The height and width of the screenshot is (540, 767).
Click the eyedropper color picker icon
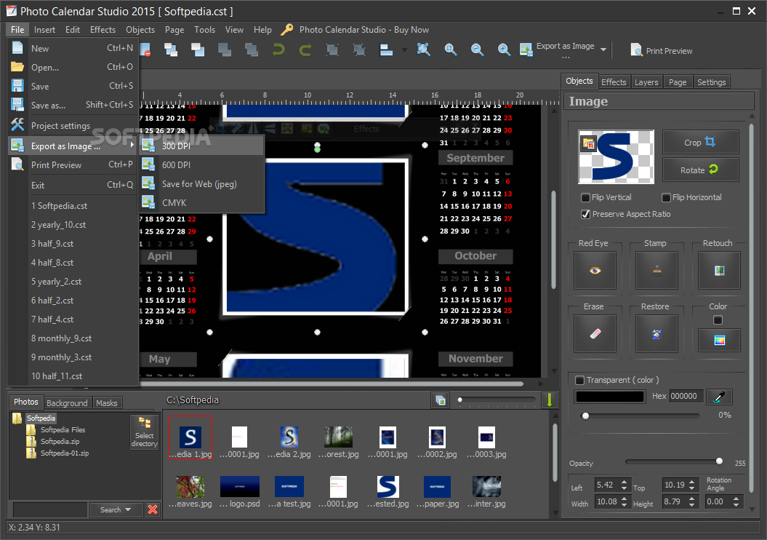719,397
